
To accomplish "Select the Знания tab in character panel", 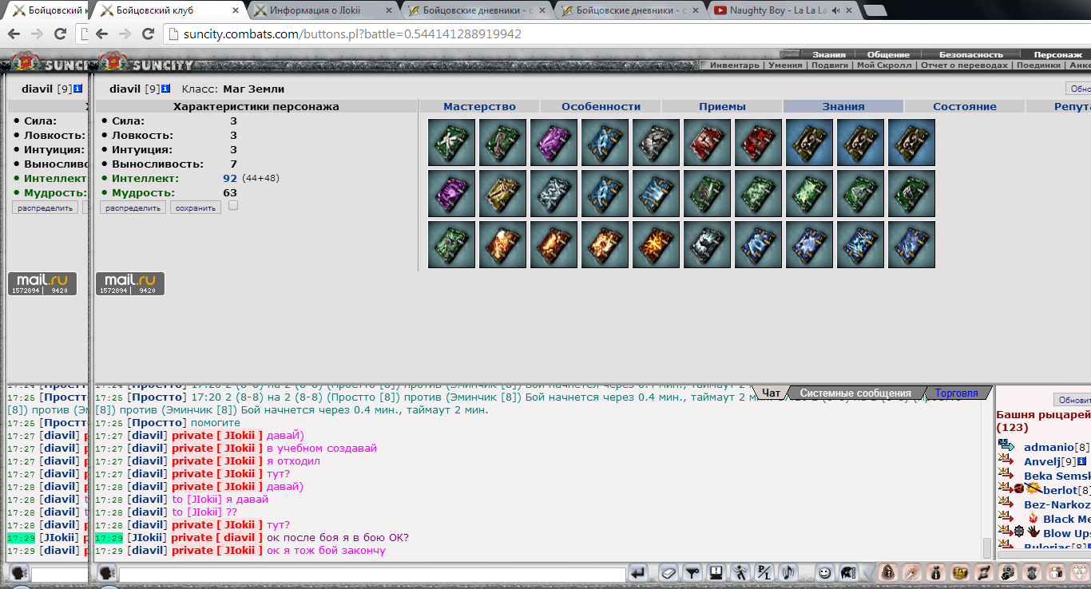I will (843, 106).
